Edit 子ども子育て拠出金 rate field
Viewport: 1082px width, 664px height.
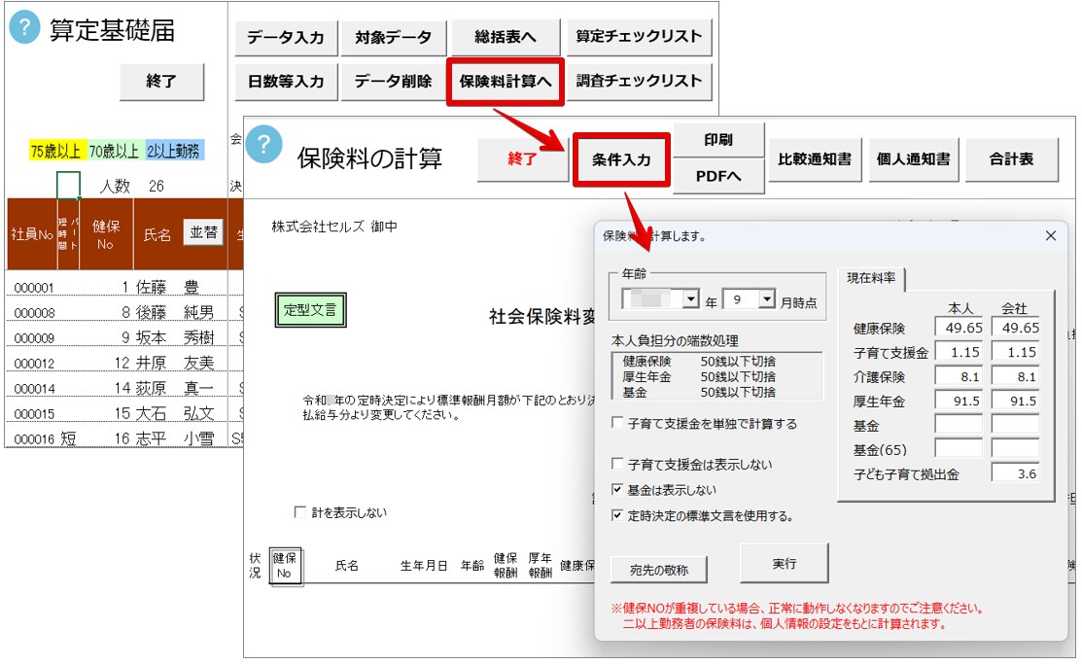pyautogui.click(x=1015, y=473)
